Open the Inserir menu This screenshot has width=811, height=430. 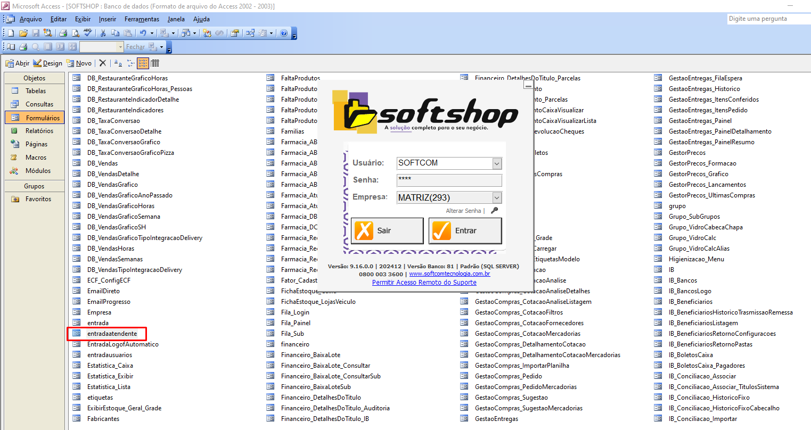coord(107,19)
